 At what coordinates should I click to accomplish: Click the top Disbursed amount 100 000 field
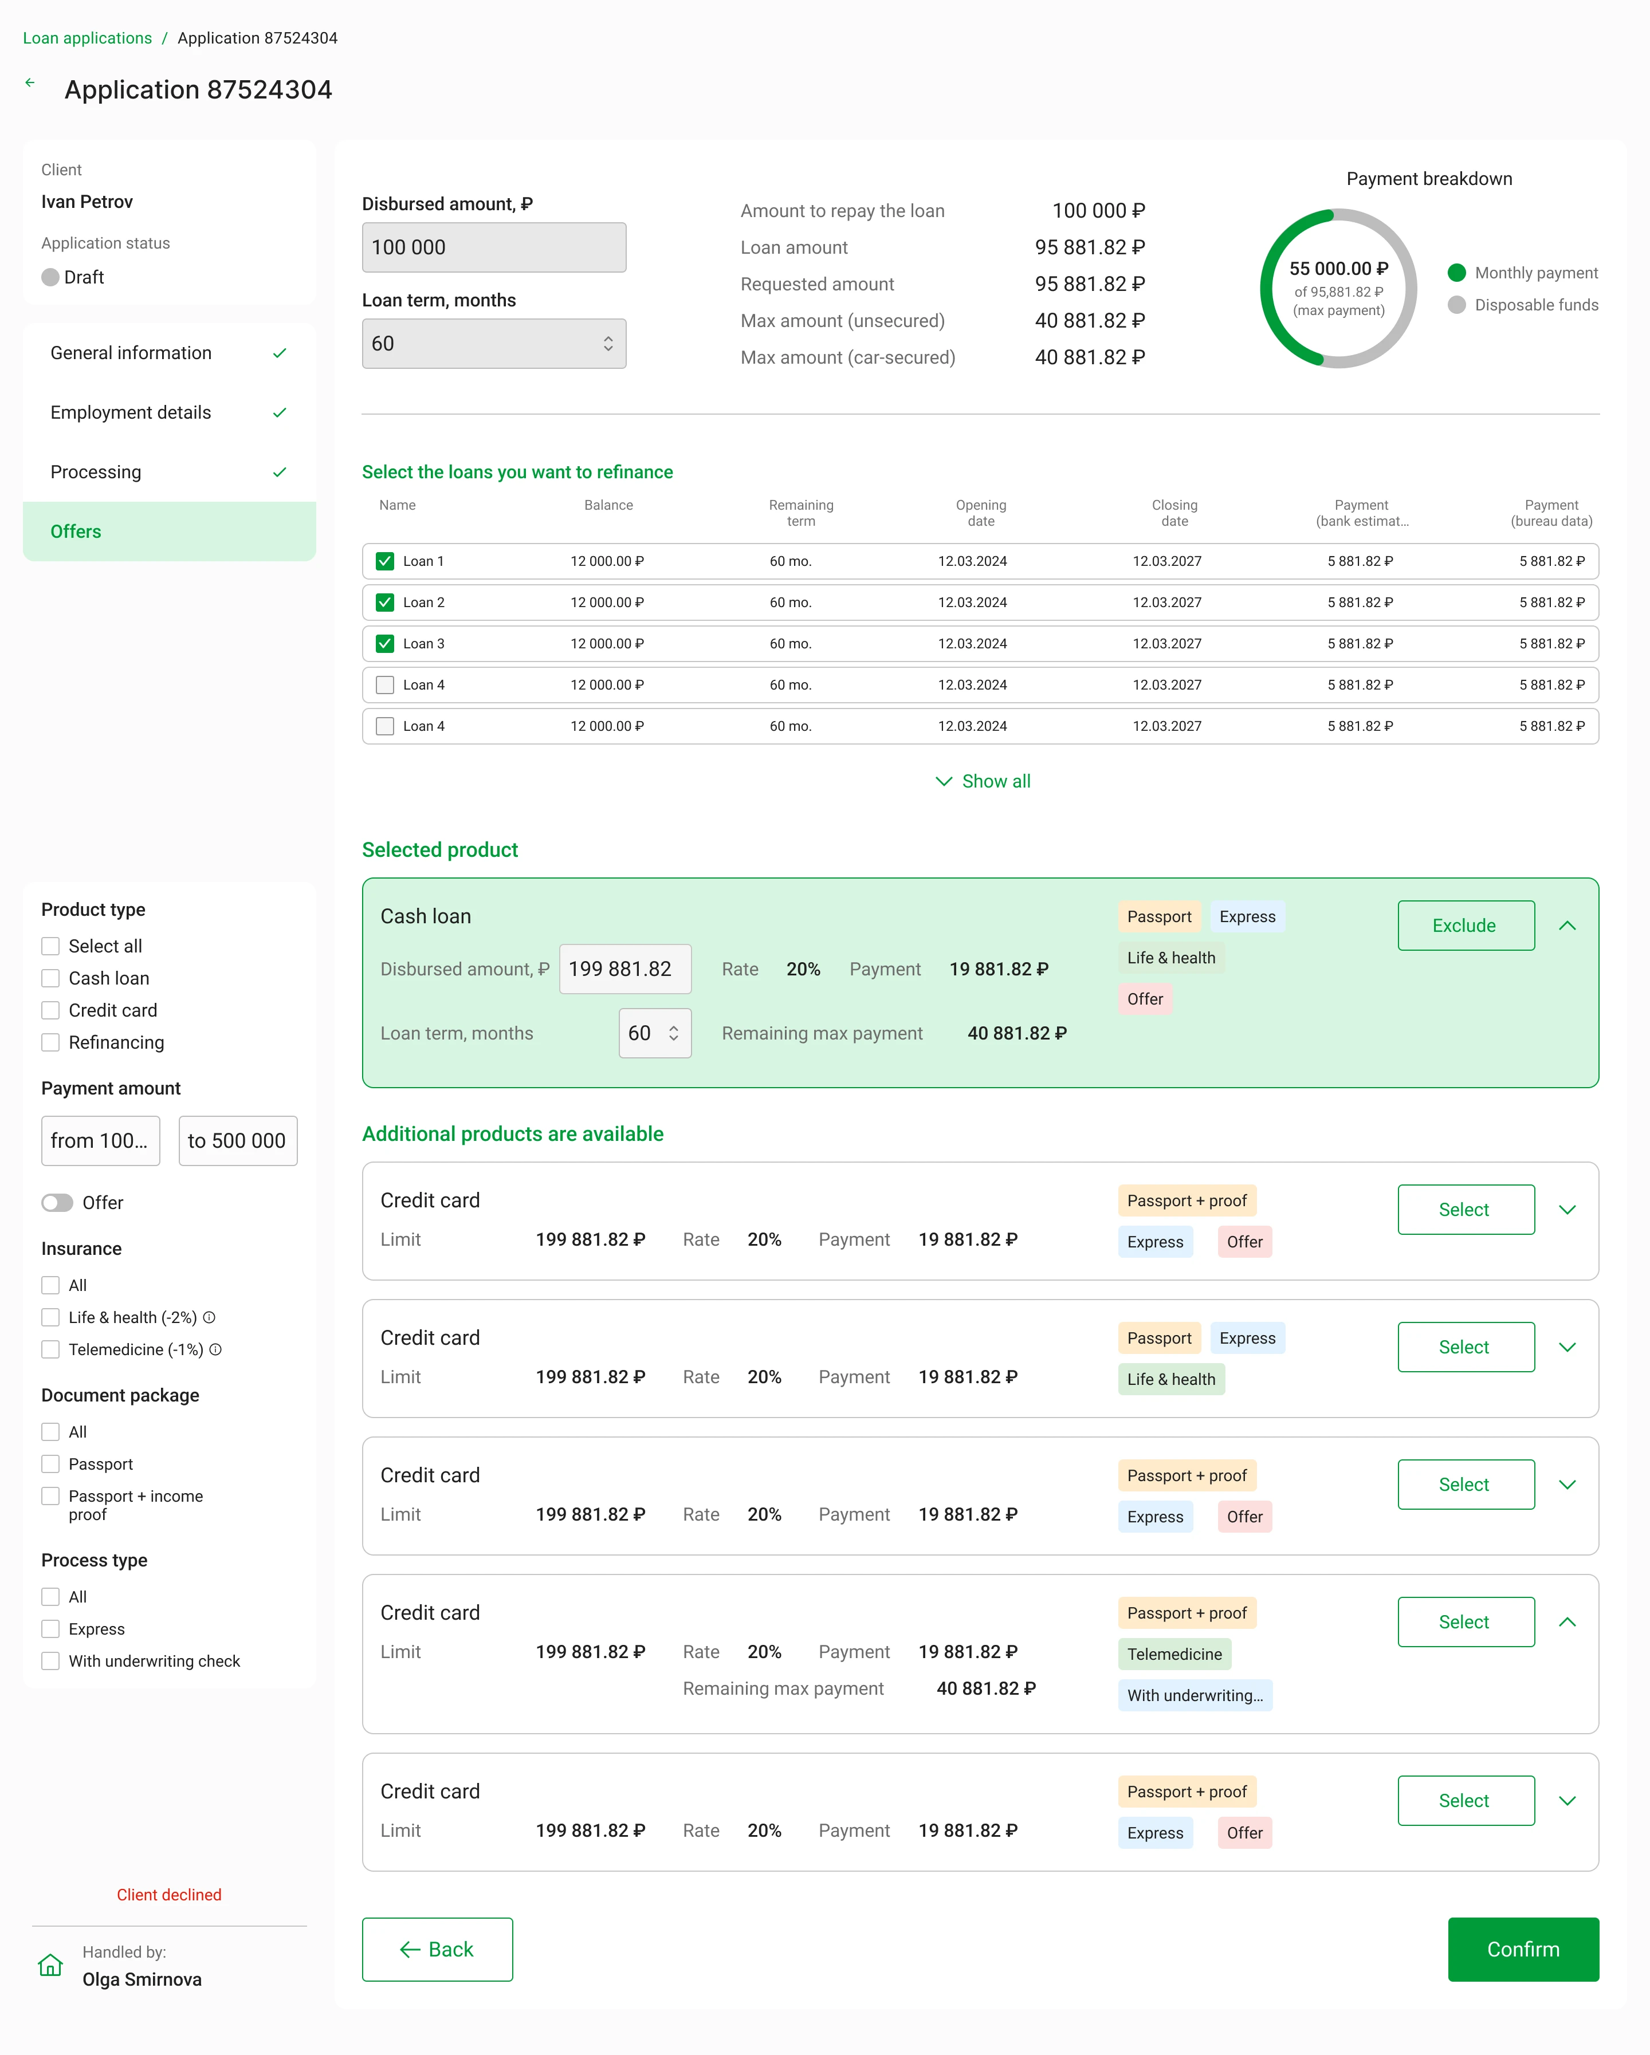pyautogui.click(x=494, y=248)
